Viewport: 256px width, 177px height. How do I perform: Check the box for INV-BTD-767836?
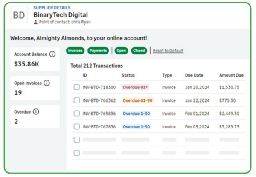tap(76, 127)
